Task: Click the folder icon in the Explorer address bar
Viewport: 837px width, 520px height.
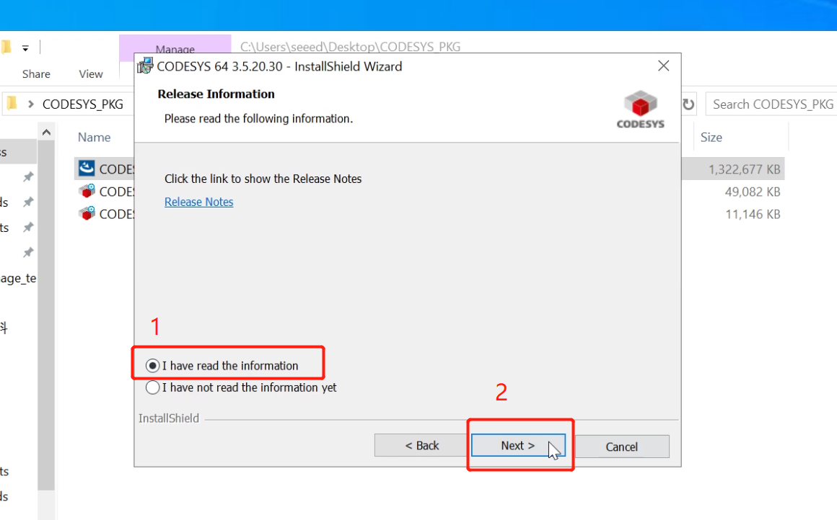Action: click(x=12, y=104)
